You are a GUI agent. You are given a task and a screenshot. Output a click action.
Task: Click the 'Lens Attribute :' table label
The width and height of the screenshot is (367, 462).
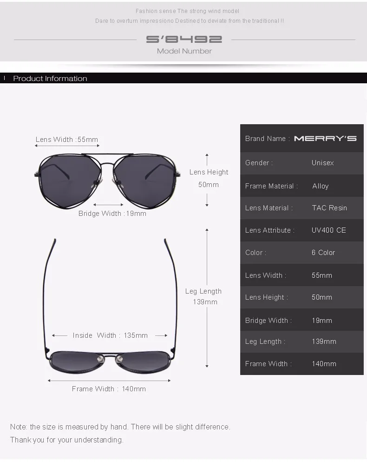(x=270, y=230)
